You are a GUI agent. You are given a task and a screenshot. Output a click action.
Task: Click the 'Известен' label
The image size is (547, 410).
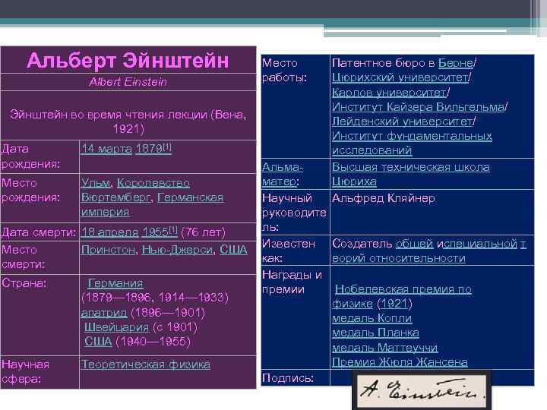click(x=289, y=244)
